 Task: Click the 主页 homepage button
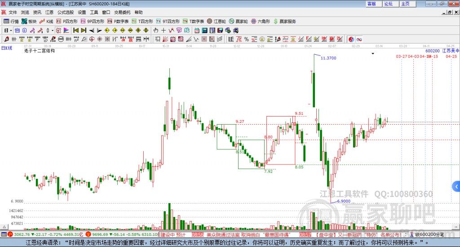(x=408, y=4)
